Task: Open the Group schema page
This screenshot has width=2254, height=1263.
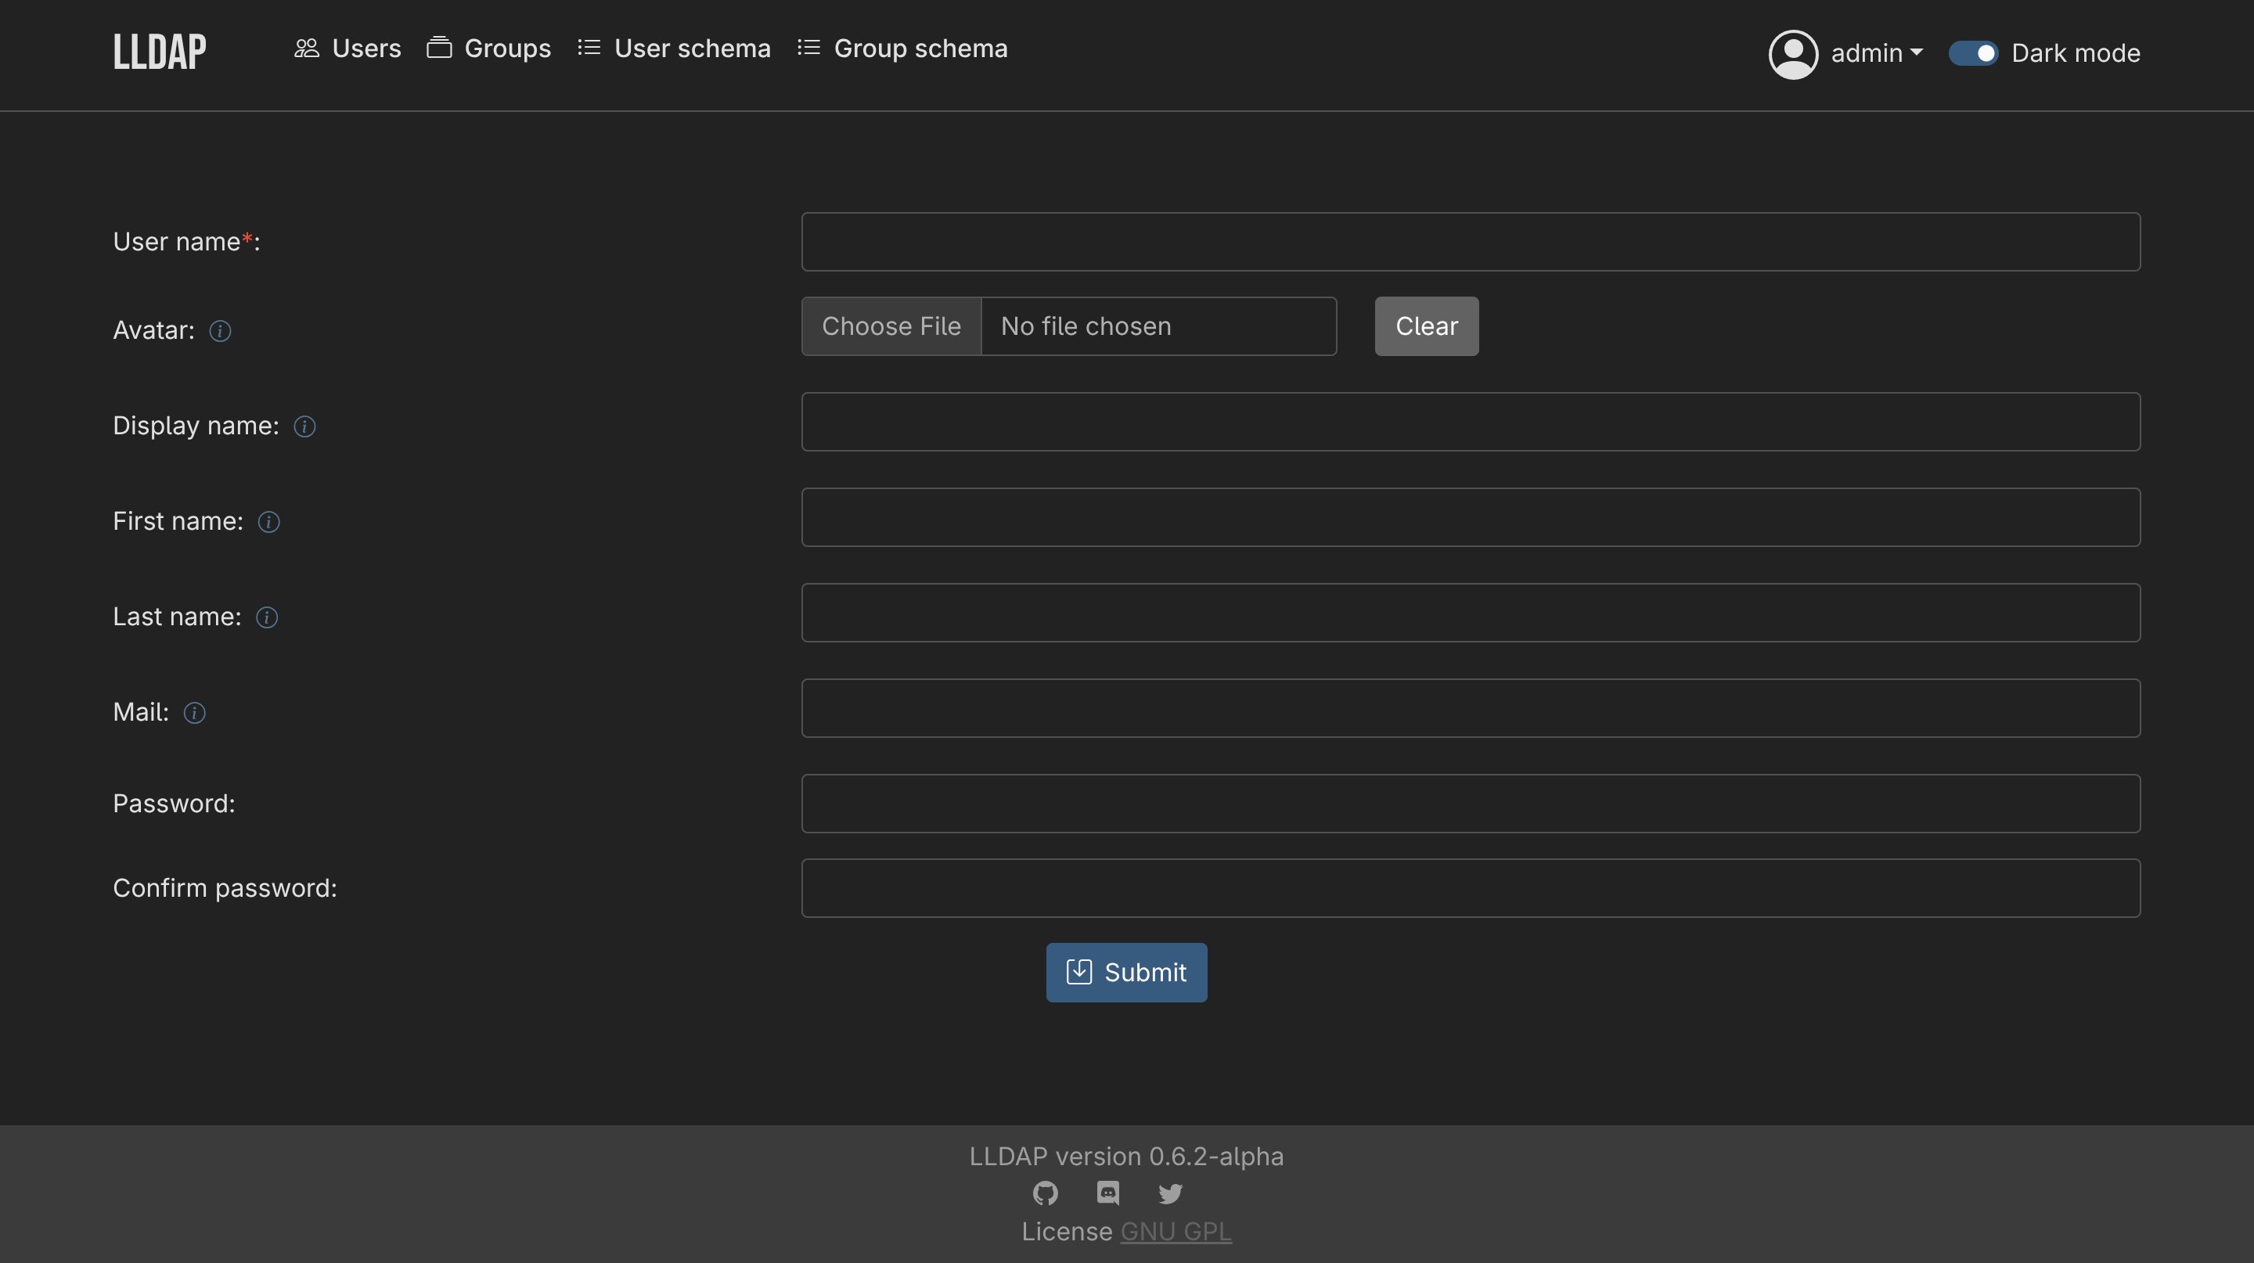Action: click(x=922, y=49)
